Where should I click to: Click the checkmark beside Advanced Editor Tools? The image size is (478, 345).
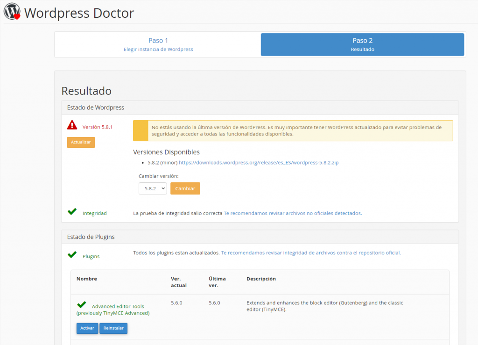click(x=81, y=305)
